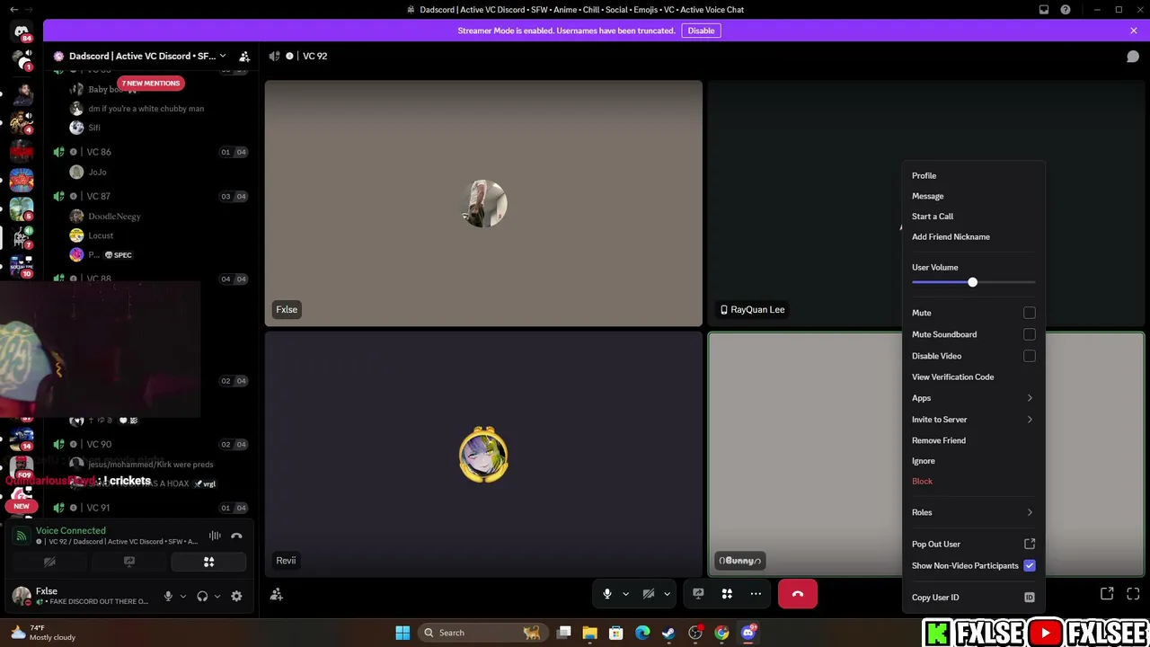Image resolution: width=1150 pixels, height=647 pixels.
Task: Tick the Disable Video checkbox
Action: (x=1030, y=356)
